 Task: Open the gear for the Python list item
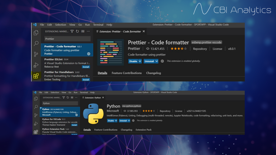pyautogui.click(x=77, y=115)
